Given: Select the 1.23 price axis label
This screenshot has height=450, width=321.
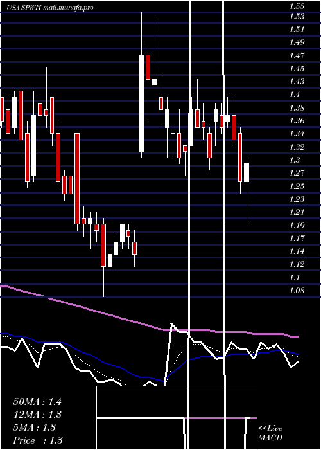Looking at the screenshot, I should pyautogui.click(x=297, y=199).
